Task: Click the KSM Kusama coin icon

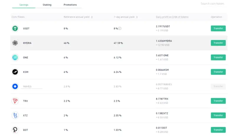Action: coord(15,72)
